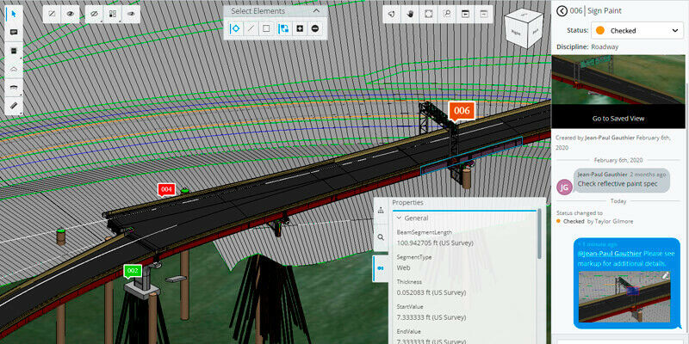Enable subtract from selection mode
Screen dimensions: 689x344
[x=315, y=28]
